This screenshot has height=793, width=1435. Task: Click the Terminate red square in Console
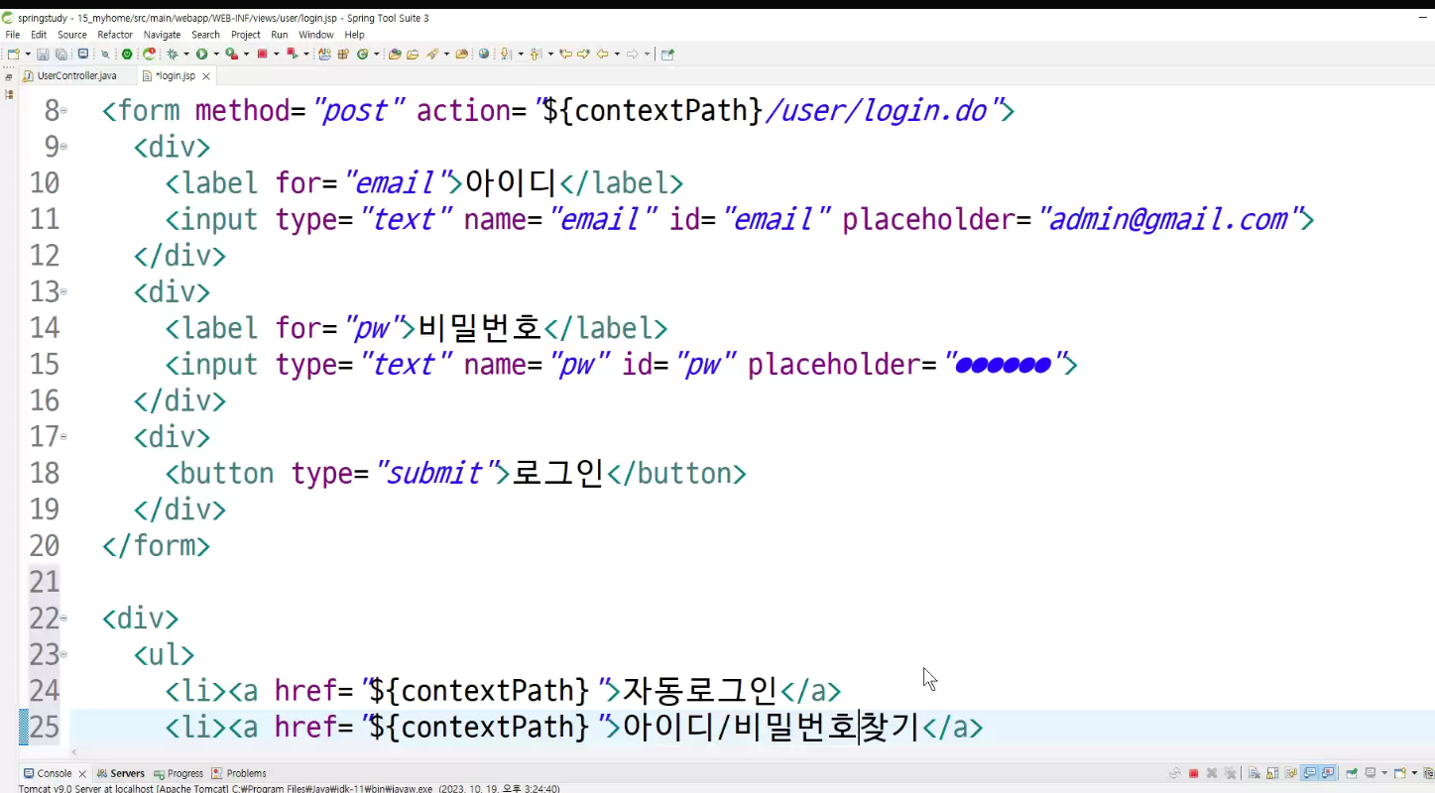1193,773
